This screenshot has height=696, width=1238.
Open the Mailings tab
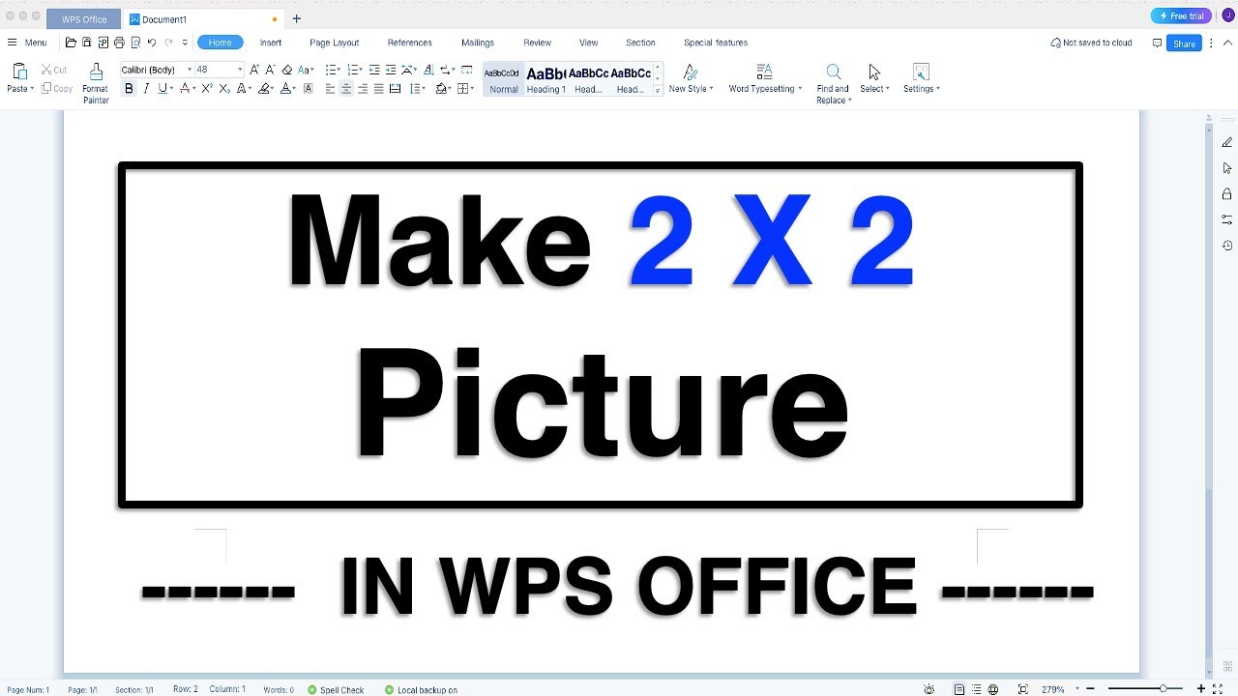(478, 43)
